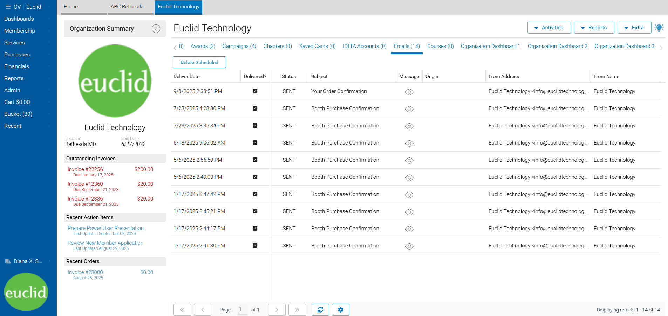Viewport: 668px width, 316px height.
Task: Toggle Delivered checkbox for 5/6/2025 2:56:59 PM
Action: point(255,160)
